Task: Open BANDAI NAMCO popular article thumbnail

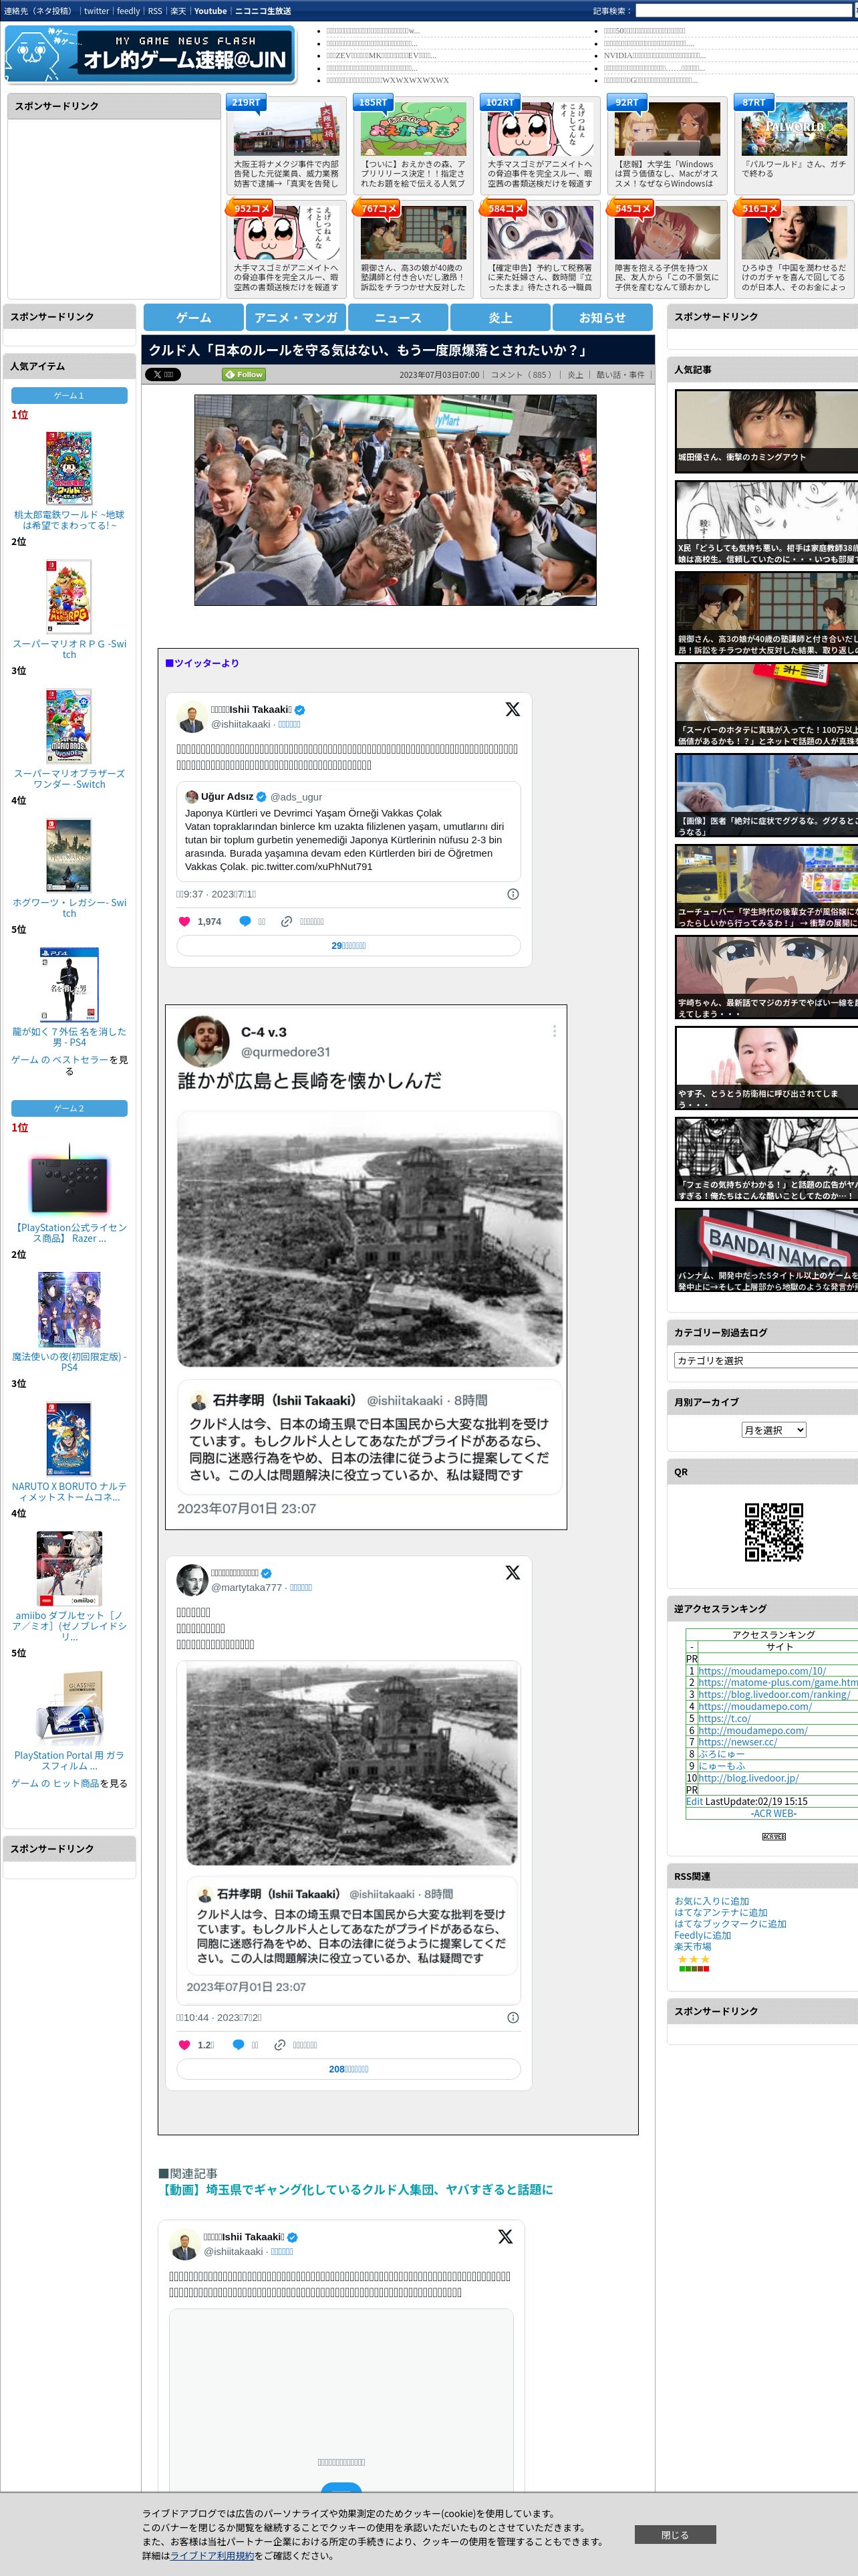Action: [x=766, y=1250]
